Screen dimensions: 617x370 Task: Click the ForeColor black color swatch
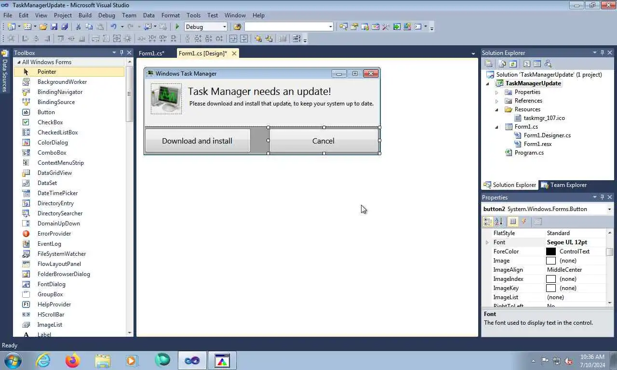551,251
